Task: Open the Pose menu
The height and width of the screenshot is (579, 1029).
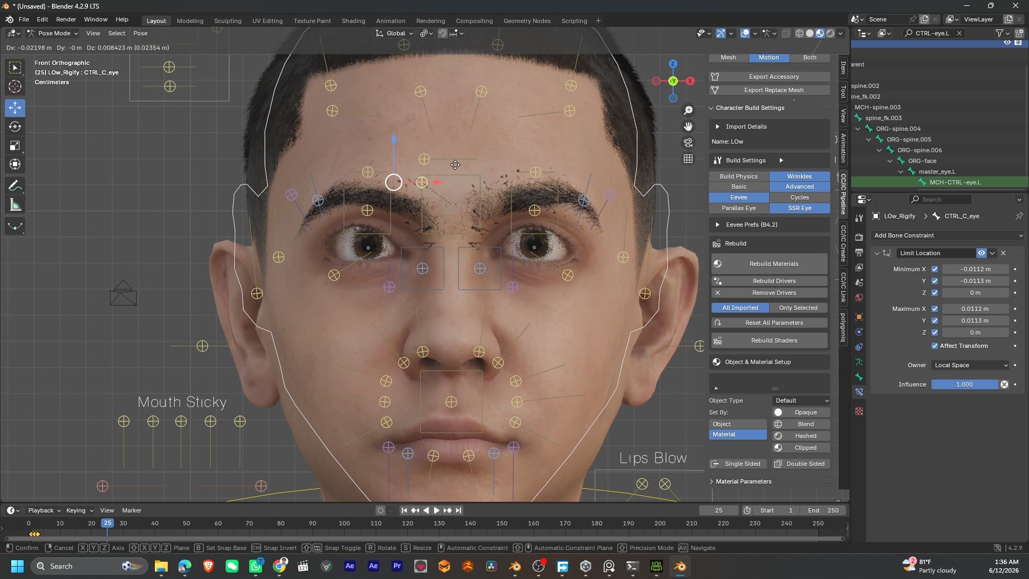Action: coord(140,33)
